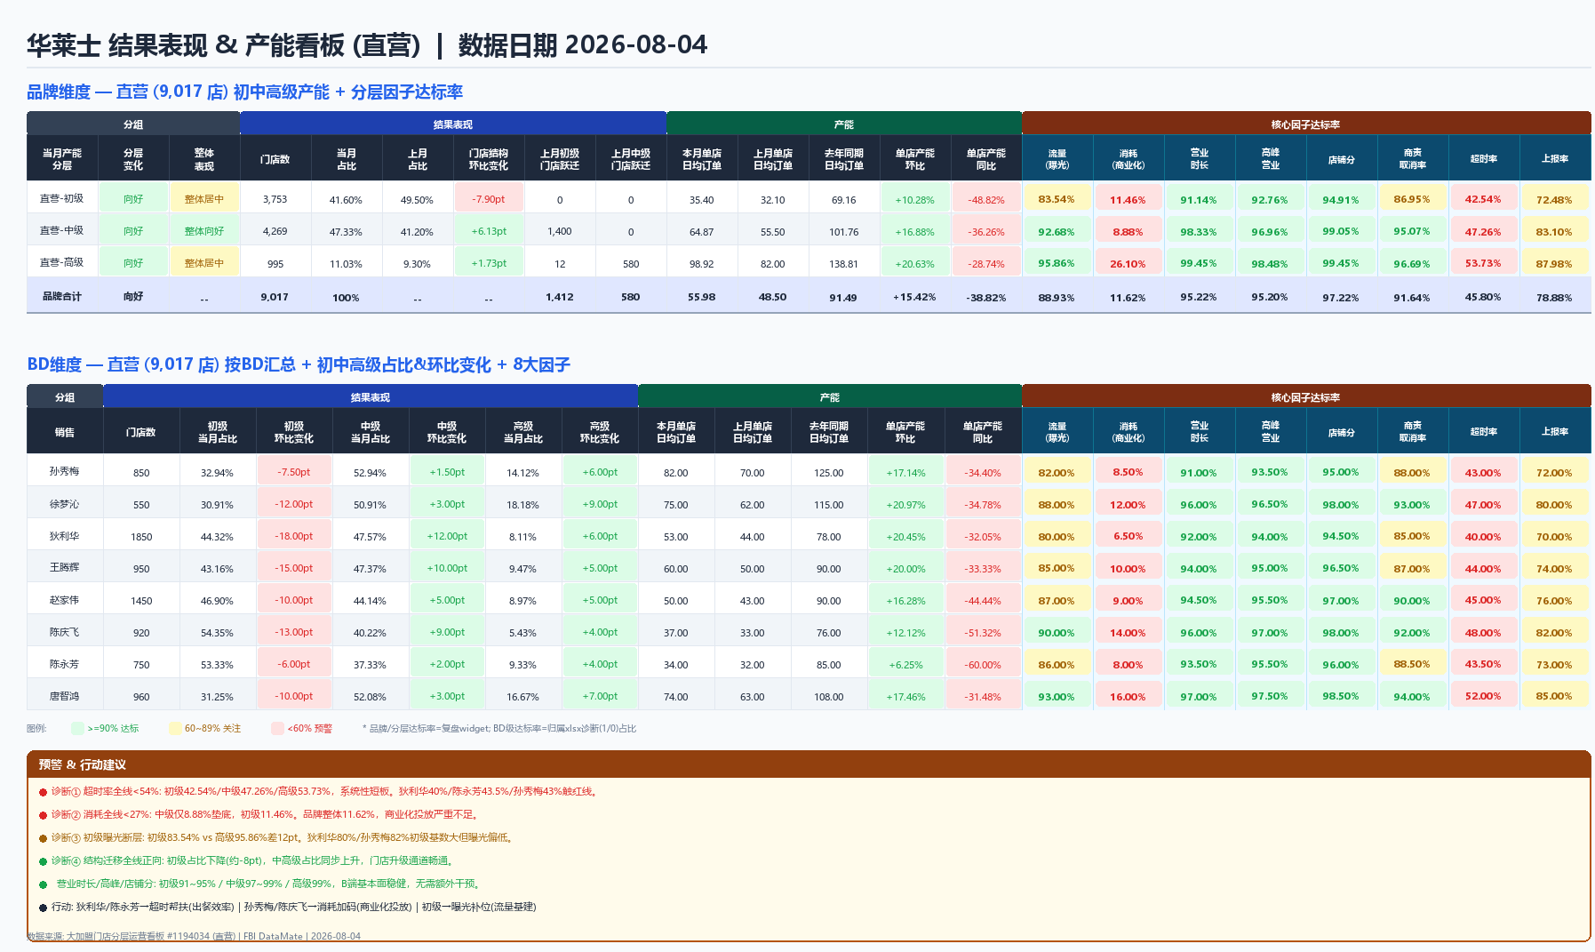This screenshot has height=952, width=1595.
Task: Click the '上月初级门店跃迁' column header
Action: 560,159
